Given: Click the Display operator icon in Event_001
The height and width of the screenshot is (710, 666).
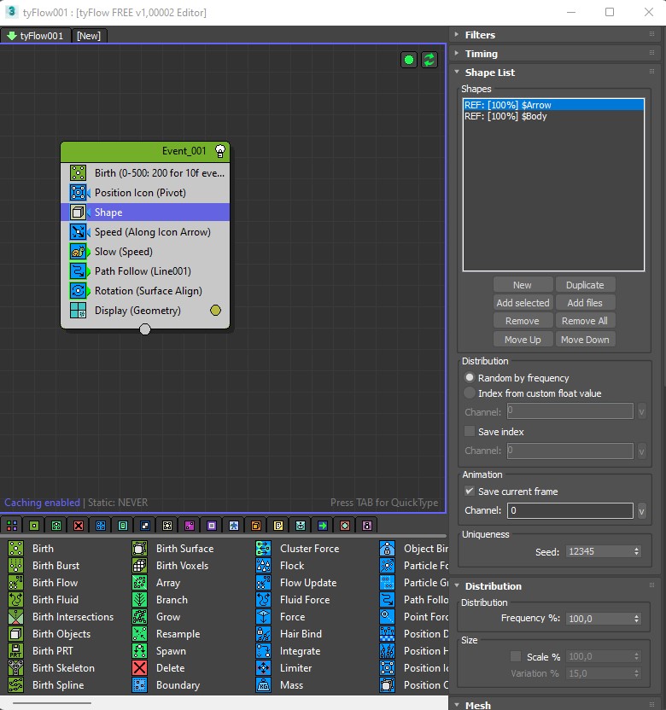Looking at the screenshot, I should tap(78, 310).
